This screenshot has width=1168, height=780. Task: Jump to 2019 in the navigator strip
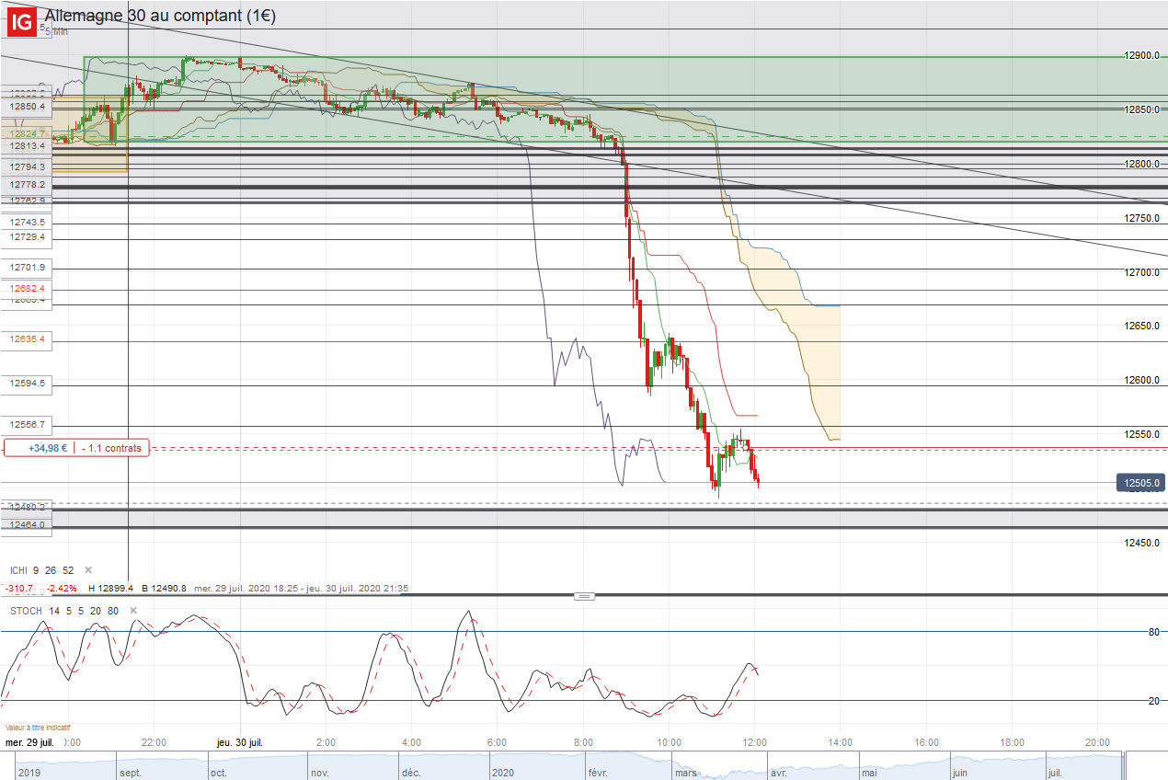(30, 774)
